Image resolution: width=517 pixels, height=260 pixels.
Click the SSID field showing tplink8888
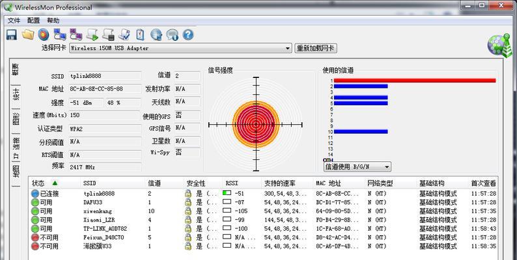click(x=105, y=76)
